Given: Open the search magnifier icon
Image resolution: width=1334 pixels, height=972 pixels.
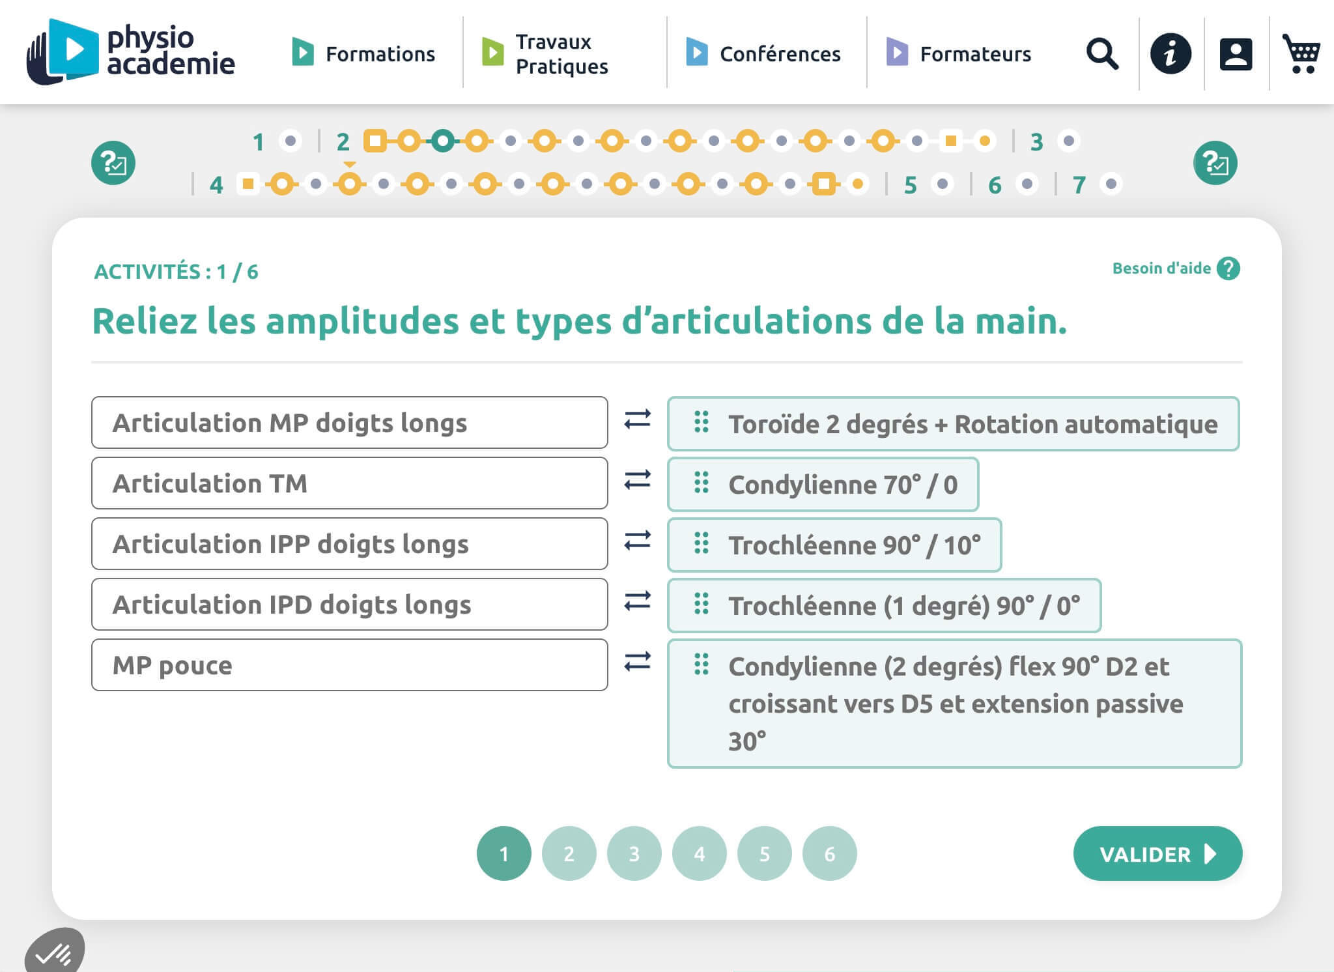Looking at the screenshot, I should pos(1102,53).
